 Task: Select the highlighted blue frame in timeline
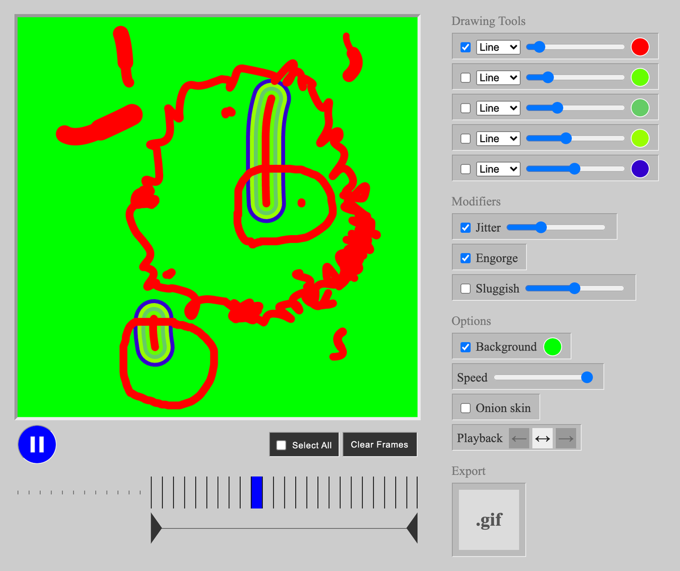click(257, 492)
